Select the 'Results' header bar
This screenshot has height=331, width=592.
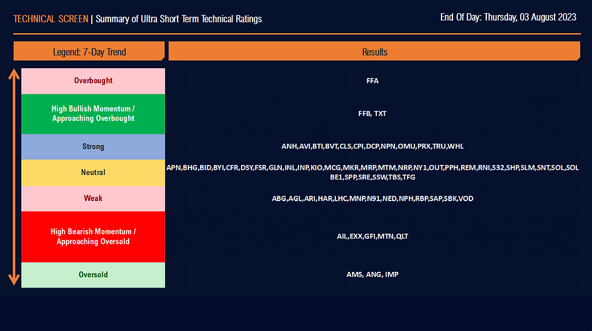[x=374, y=51]
